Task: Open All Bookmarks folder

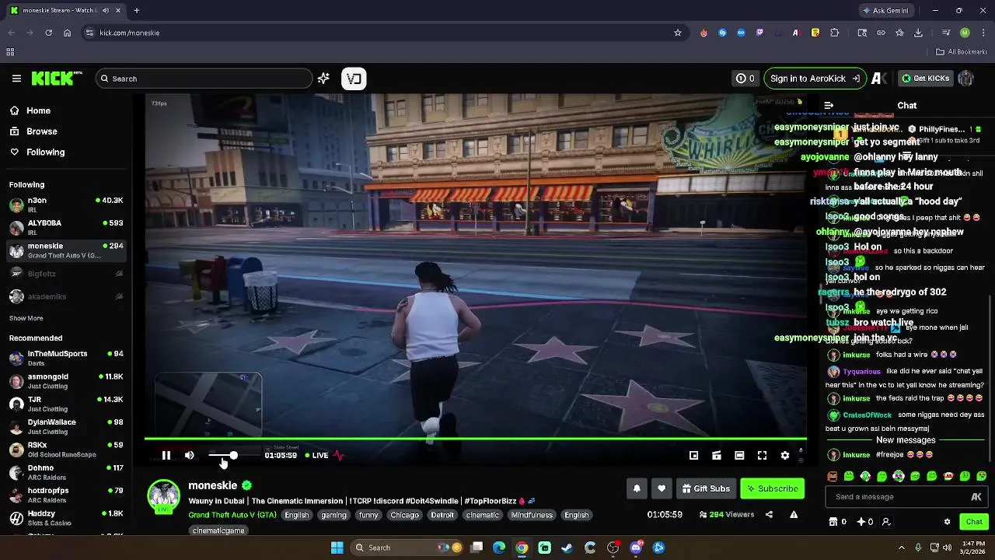Action: coord(961,52)
